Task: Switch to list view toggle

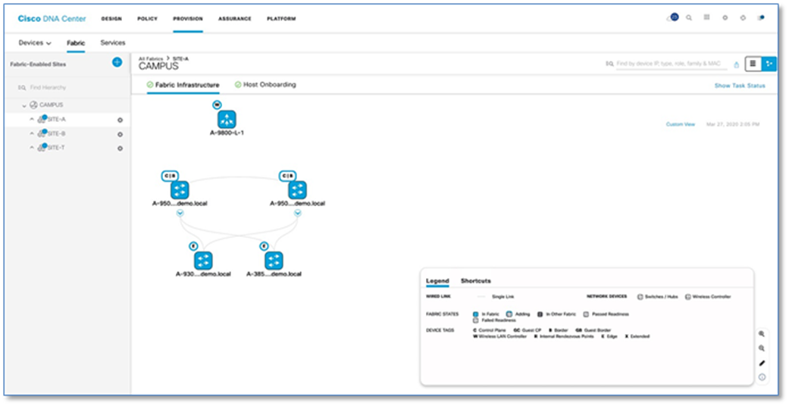Action: [x=753, y=64]
